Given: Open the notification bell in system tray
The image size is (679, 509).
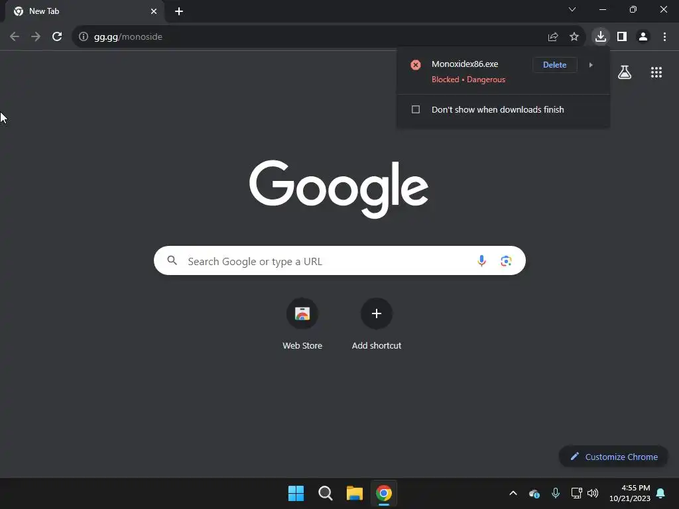Looking at the screenshot, I should click(x=661, y=493).
